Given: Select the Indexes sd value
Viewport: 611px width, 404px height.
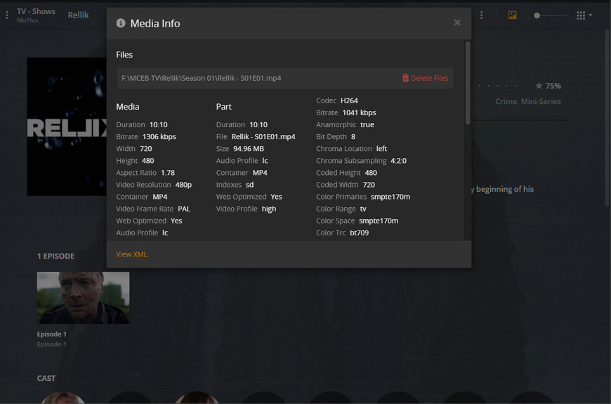Looking at the screenshot, I should coord(250,185).
